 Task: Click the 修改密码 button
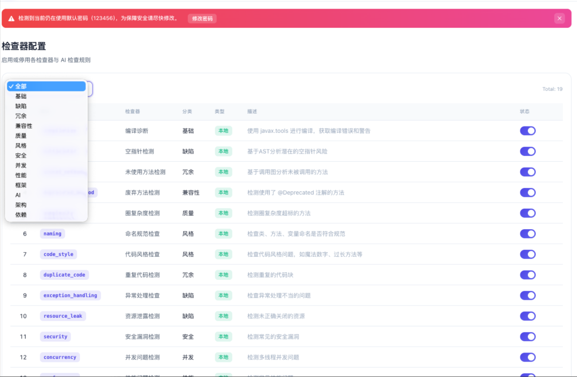(x=202, y=18)
